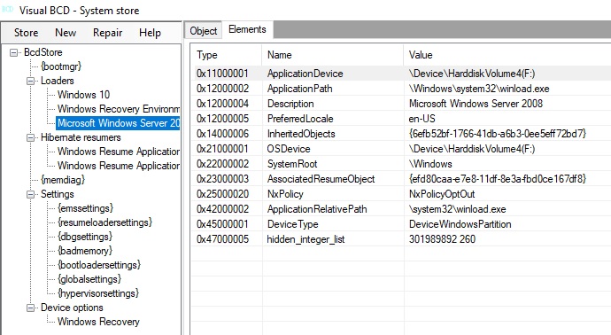Click the SystemRoot element name
Viewport: 611px width, 335px height.
click(x=292, y=164)
